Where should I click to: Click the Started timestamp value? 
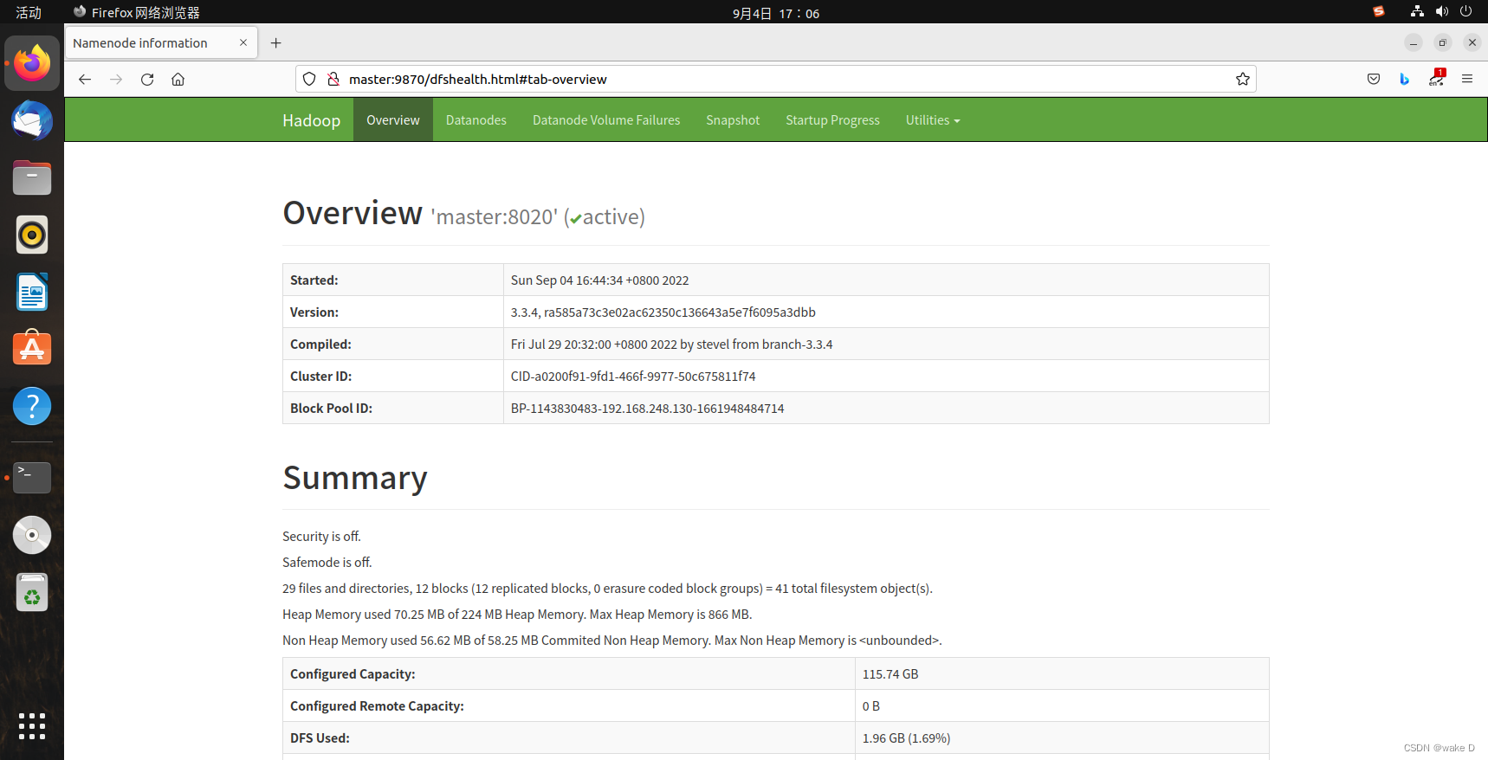pos(599,280)
